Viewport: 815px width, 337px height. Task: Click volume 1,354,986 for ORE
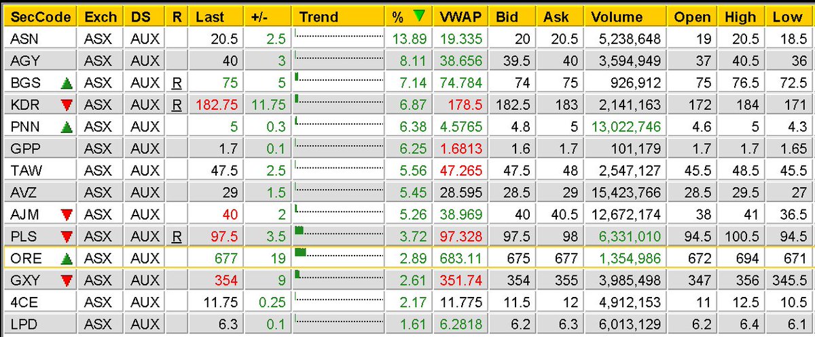click(x=631, y=258)
